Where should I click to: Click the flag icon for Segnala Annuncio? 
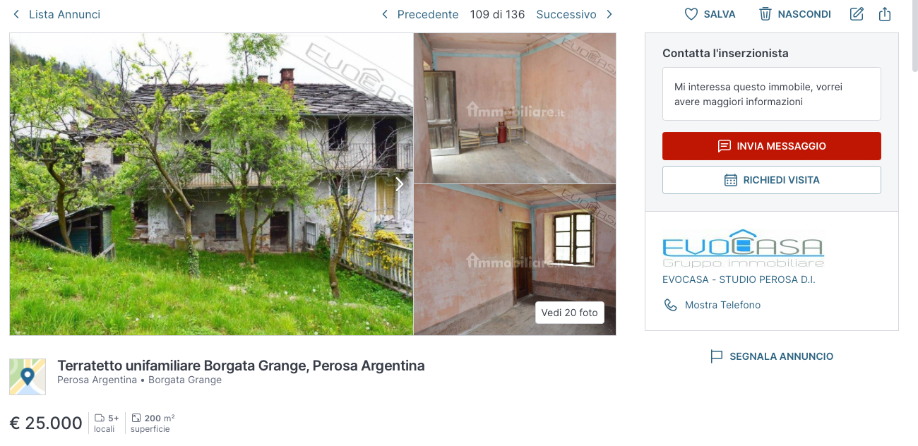[717, 356]
